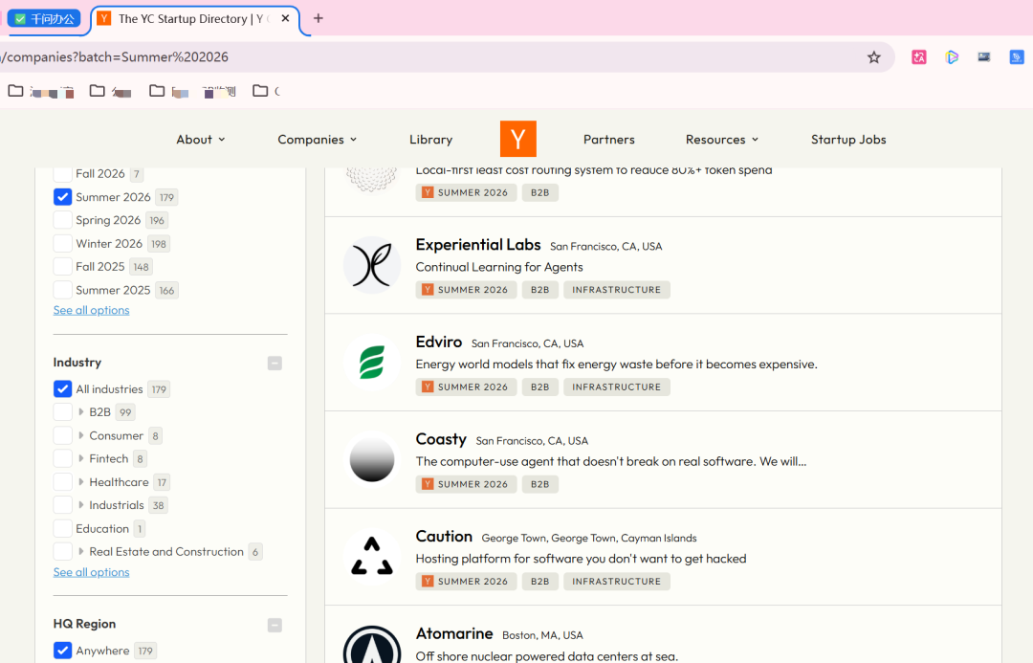The width and height of the screenshot is (1033, 663).
Task: See all batch options link
Action: coord(92,310)
